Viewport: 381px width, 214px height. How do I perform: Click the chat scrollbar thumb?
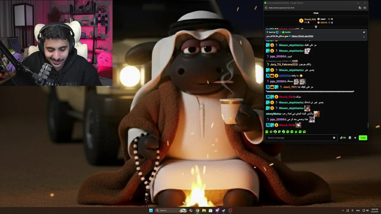click(368, 125)
